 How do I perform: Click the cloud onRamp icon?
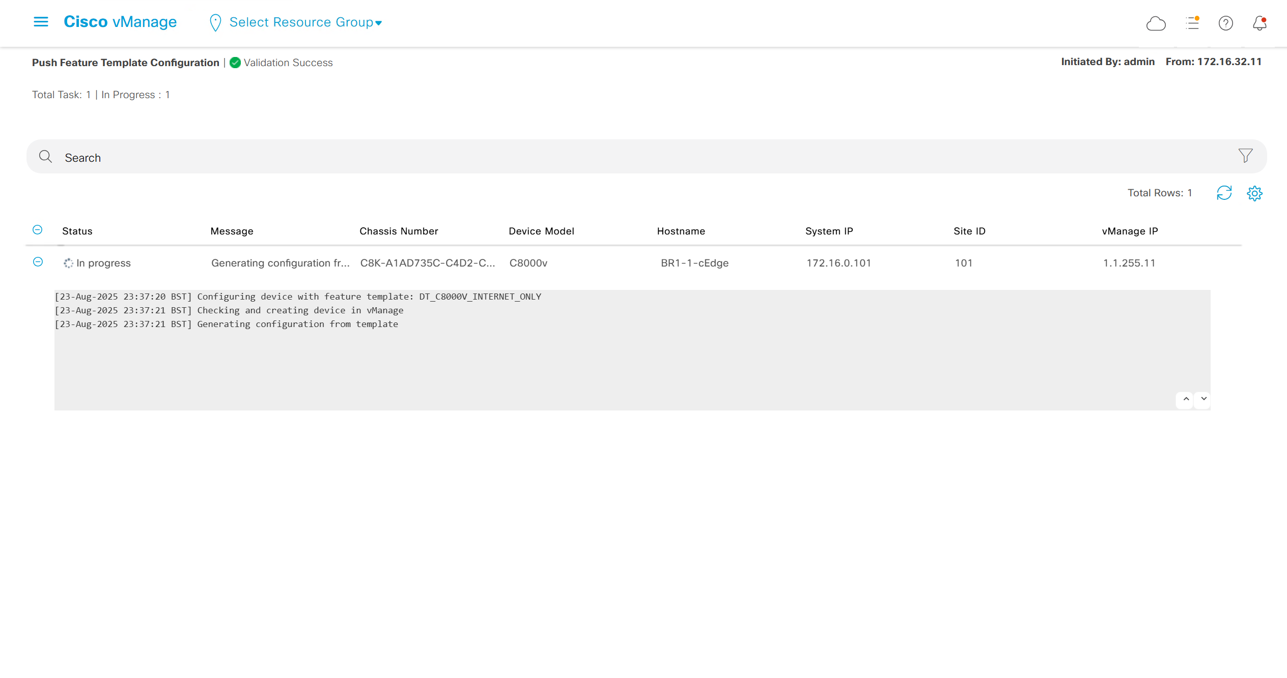click(1156, 23)
